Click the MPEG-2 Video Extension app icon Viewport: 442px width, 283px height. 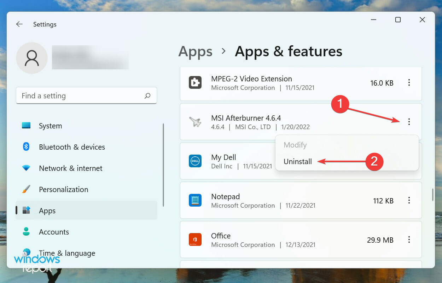tap(195, 83)
